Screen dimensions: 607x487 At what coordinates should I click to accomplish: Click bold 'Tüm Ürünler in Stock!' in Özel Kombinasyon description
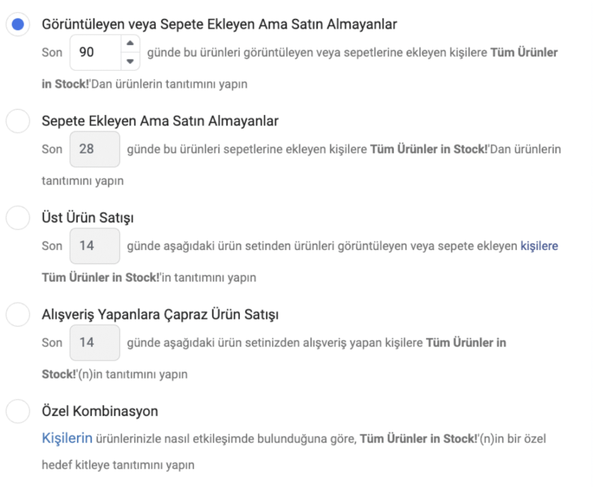pyautogui.click(x=418, y=439)
